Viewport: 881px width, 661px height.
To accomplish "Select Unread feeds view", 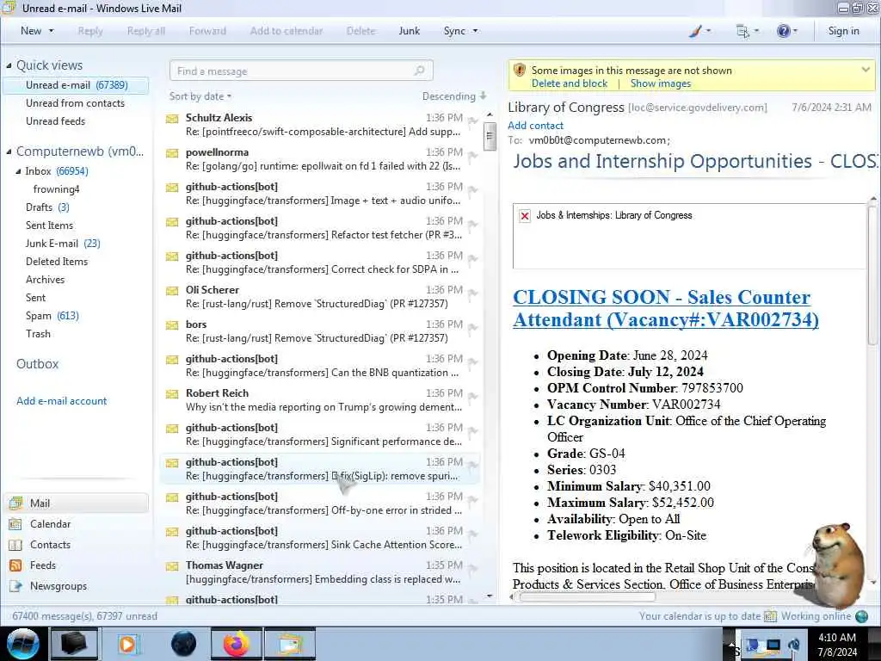I will point(56,120).
